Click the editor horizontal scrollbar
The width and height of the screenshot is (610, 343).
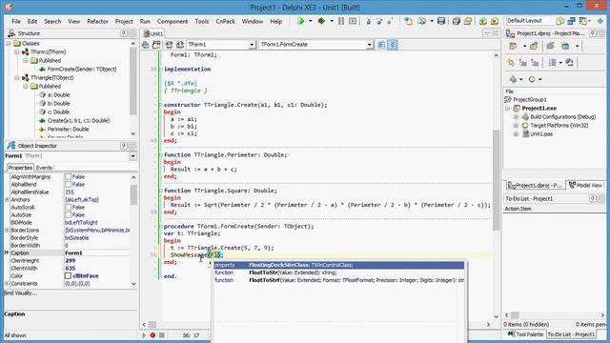[x=316, y=324]
